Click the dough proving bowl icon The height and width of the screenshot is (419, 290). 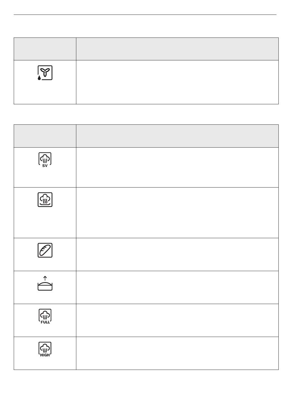click(45, 283)
